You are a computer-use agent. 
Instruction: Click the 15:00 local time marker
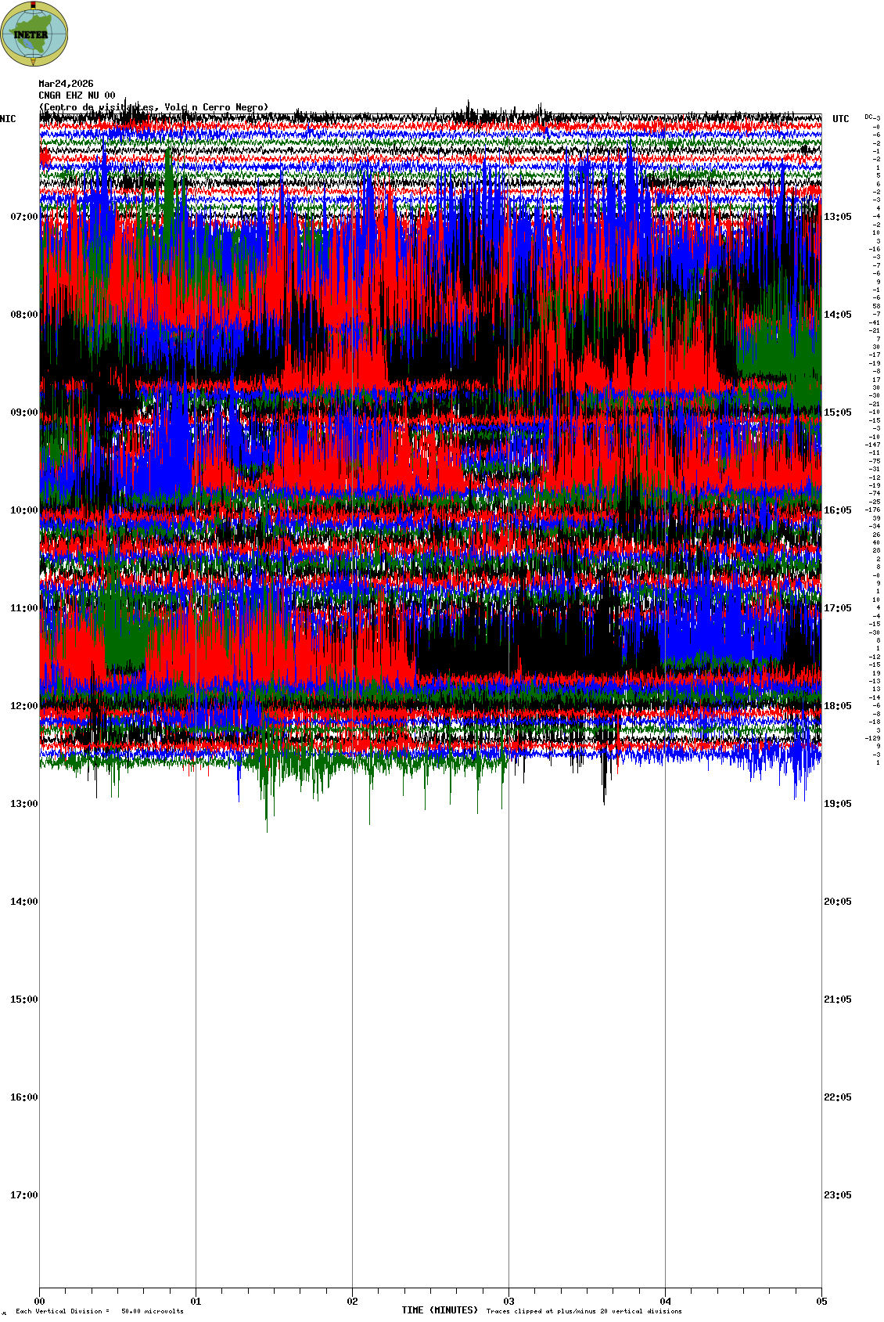click(23, 1000)
